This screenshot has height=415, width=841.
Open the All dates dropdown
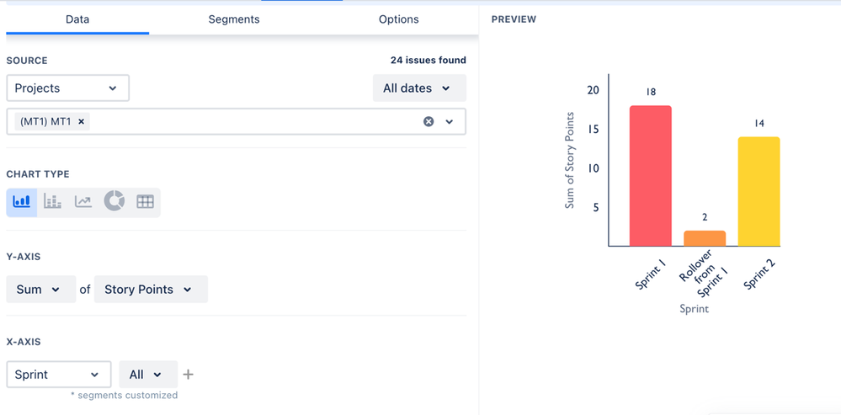click(419, 88)
